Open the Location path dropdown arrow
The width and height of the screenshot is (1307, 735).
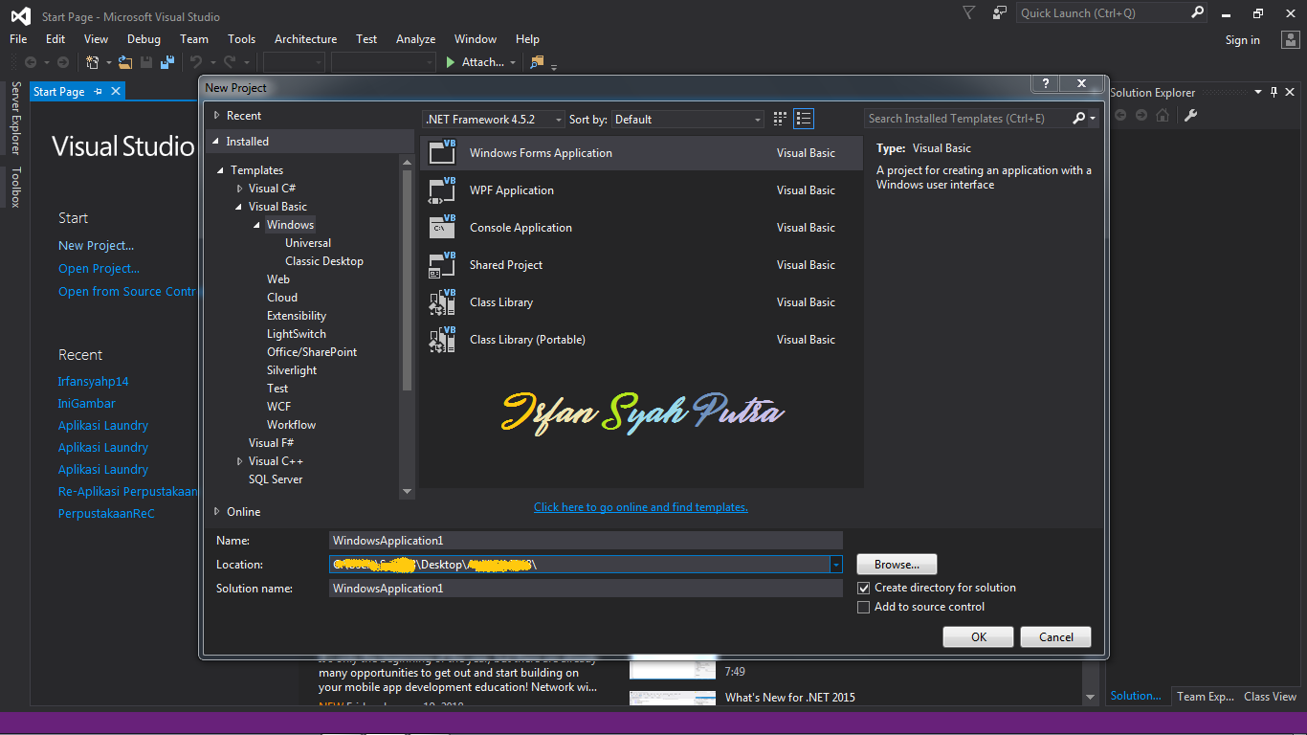(836, 565)
